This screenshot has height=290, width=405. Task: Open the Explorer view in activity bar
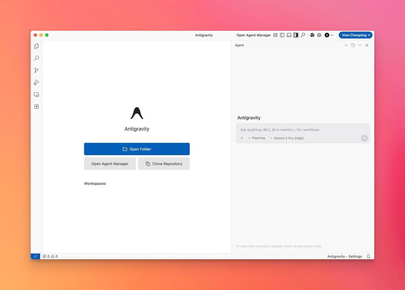point(36,46)
